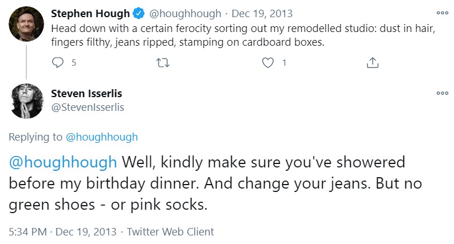
Task: Share Stephen Hough's tweet
Action: [x=372, y=63]
